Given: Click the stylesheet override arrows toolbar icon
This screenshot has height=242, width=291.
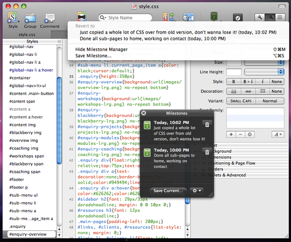Looking at the screenshot, I should (169, 17).
